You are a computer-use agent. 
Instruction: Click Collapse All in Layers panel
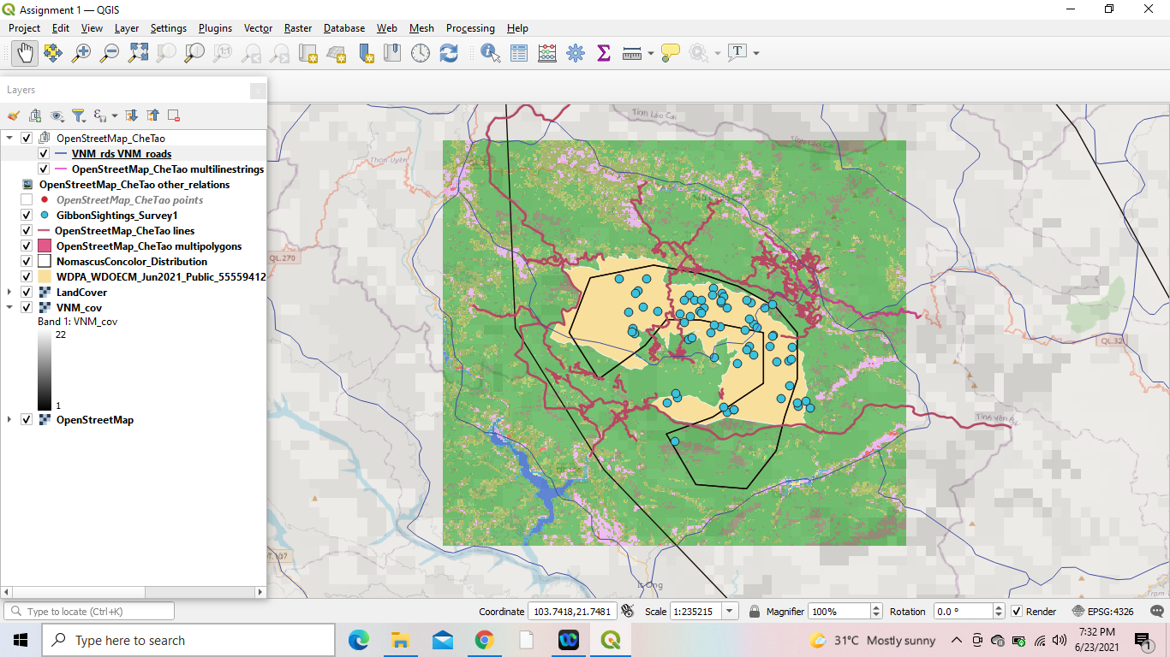coord(152,115)
